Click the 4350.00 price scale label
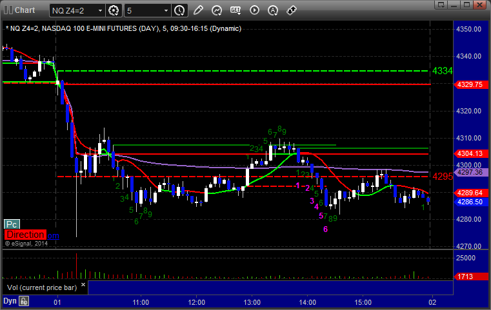The width and height of the screenshot is (491, 310). point(469,29)
